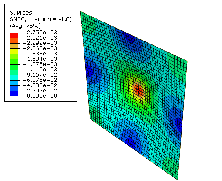Viewport: 222px width, 181px height.
Task: Click the +1.375e+03 legend value
Action: [x=40, y=64]
